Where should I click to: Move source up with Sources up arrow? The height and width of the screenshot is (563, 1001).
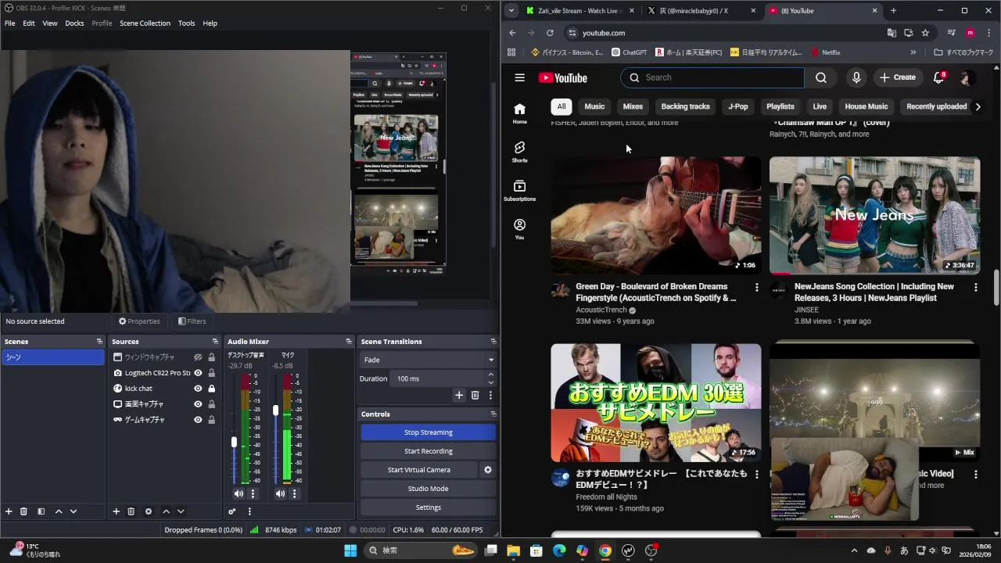click(x=166, y=511)
